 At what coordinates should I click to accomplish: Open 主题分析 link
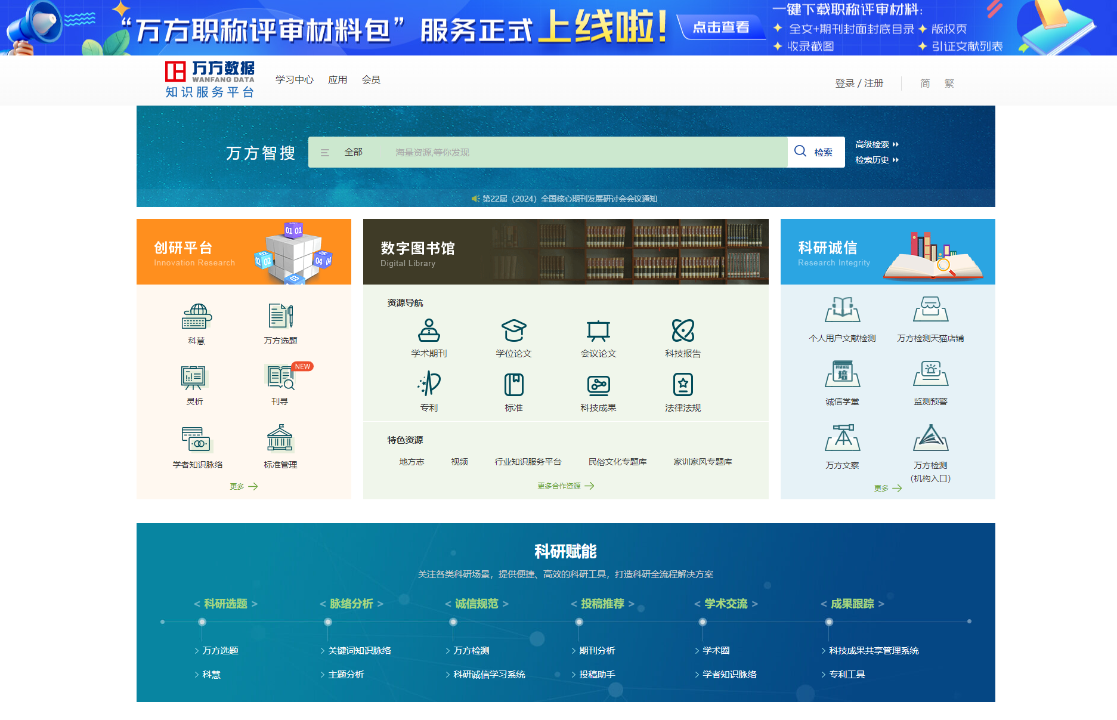tap(346, 674)
